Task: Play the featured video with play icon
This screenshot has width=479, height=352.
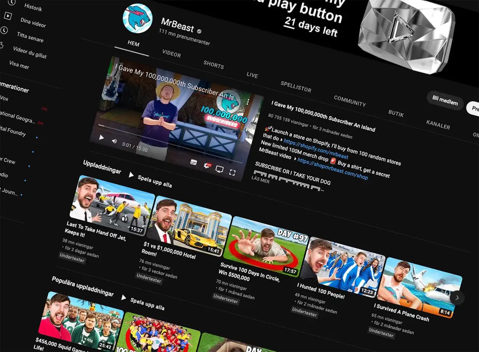Action: point(101,137)
